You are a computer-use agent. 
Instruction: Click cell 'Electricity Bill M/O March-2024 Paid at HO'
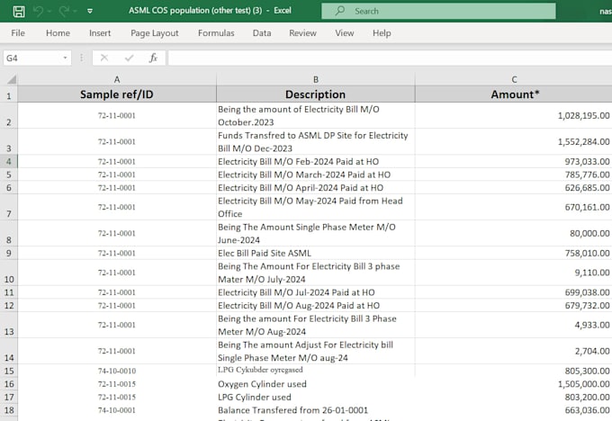point(315,175)
